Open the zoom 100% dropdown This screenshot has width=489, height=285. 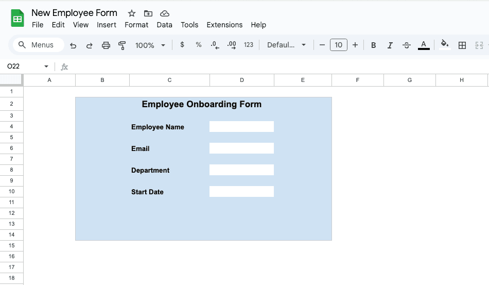(x=150, y=45)
